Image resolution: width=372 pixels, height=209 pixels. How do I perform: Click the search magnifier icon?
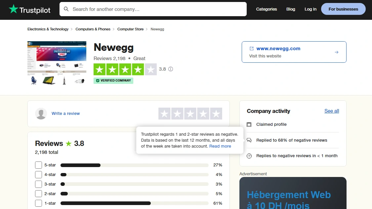click(x=66, y=9)
